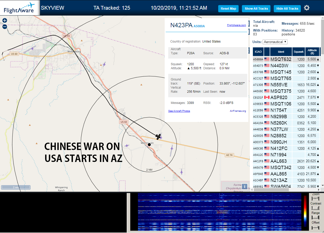Image resolution: width=324 pixels, height=233 pixels.
Task: Click the map info 'i' button
Action: (x=245, y=186)
